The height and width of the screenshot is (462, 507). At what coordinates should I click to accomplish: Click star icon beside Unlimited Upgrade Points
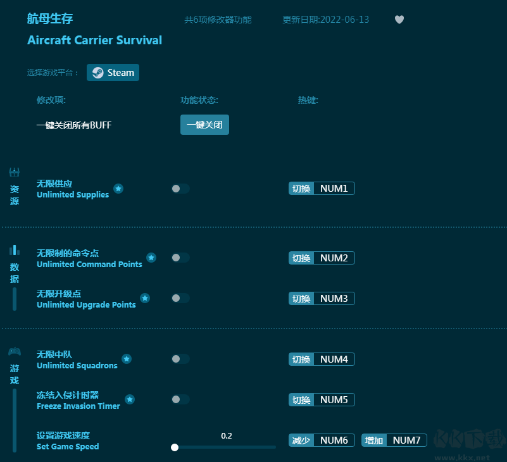[145, 298]
